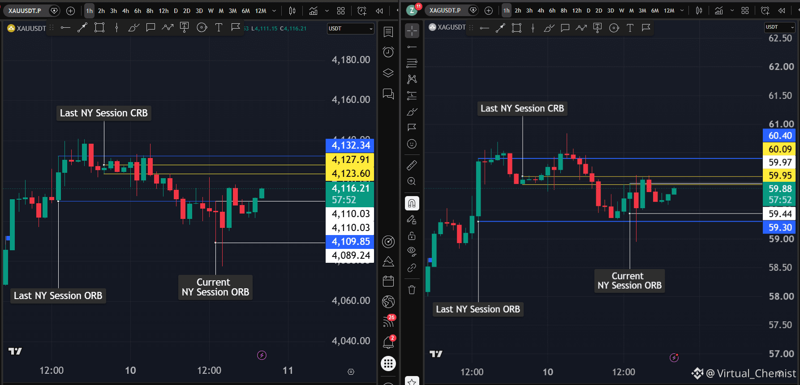Click the 'Current NY Session ORB' label on XAGUSDT chart
Image resolution: width=800 pixels, height=385 pixels.
pyautogui.click(x=629, y=281)
